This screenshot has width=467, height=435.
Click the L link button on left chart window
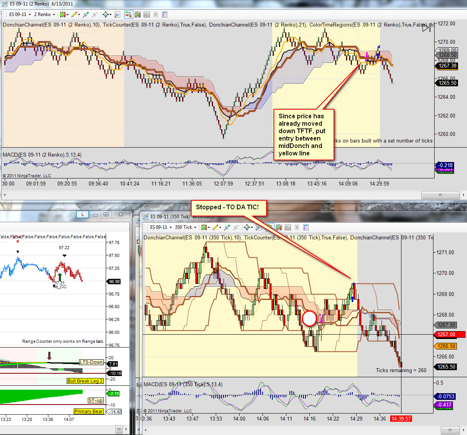click(x=82, y=214)
